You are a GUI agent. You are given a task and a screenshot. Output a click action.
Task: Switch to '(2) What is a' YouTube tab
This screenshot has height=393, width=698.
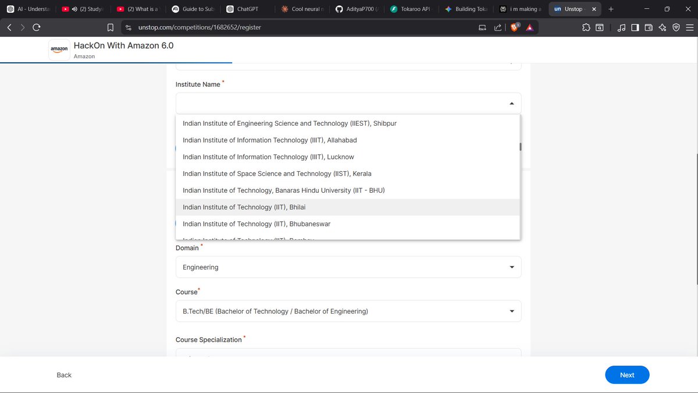coord(137,9)
